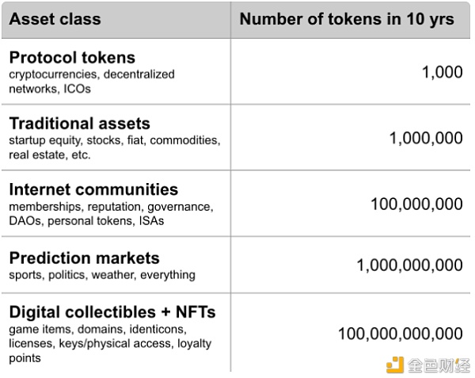The height and width of the screenshot is (378, 475).
Task: Click the 100,000,000 token count
Action: (x=417, y=204)
